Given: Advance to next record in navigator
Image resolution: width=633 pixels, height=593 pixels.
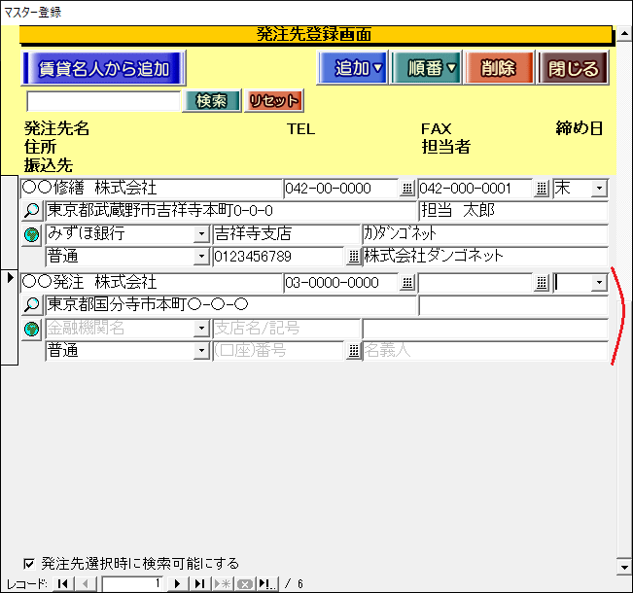Looking at the screenshot, I should (178, 583).
